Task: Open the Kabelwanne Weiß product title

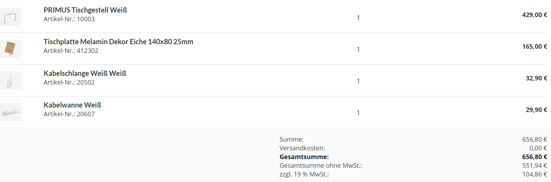Action: click(72, 105)
